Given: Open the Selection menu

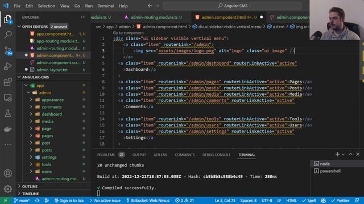Looking at the screenshot, I should [x=47, y=6].
